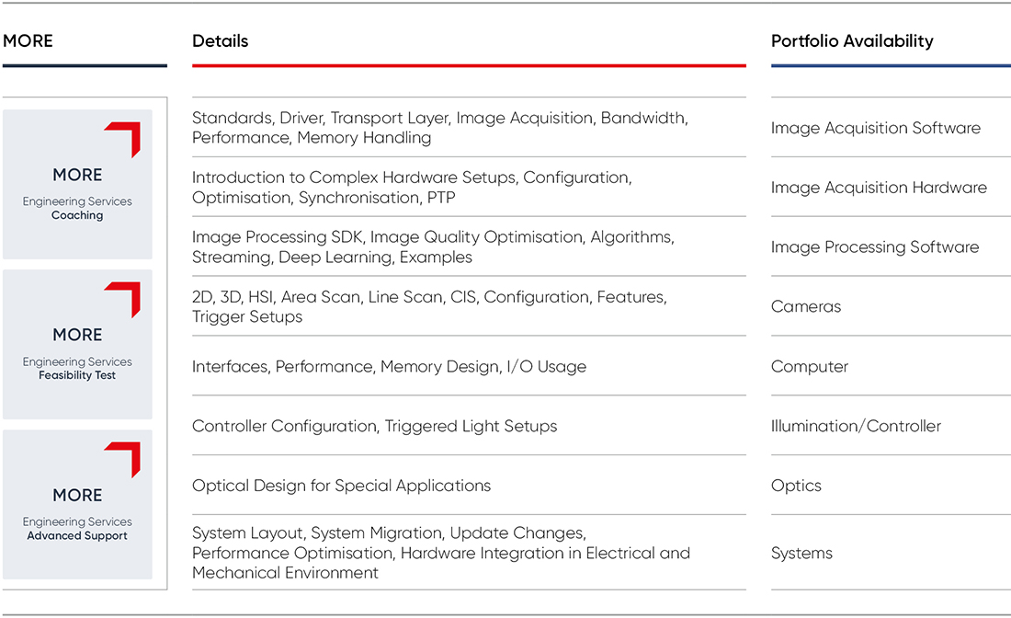1011x618 pixels.
Task: Open the Illumination/Controller portfolio entry
Action: [856, 427]
